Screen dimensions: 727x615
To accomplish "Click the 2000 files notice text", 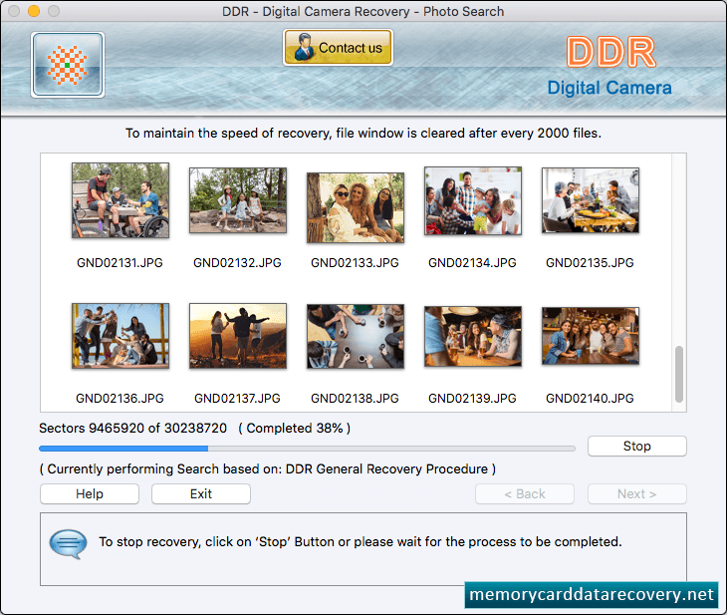I will coord(363,134).
